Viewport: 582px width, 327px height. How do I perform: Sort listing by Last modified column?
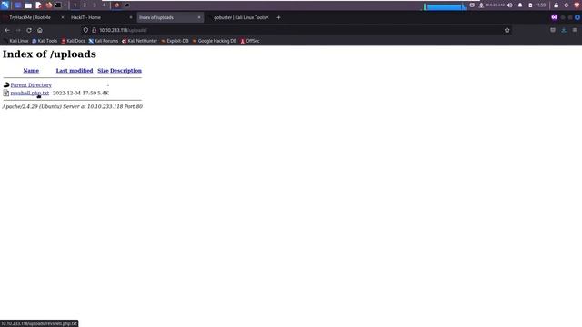[75, 71]
